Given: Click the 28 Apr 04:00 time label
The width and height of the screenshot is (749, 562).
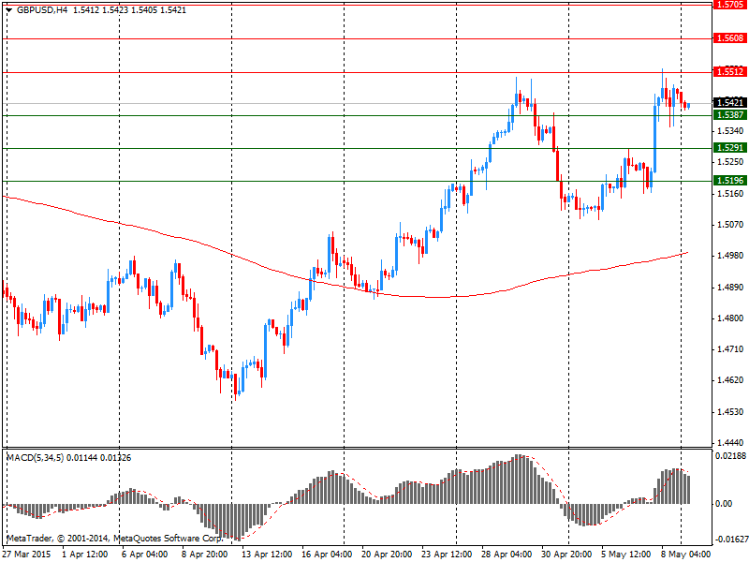Looking at the screenshot, I should (x=507, y=555).
